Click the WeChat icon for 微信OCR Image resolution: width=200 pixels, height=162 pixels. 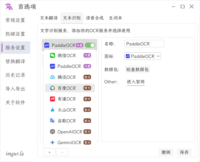click(52, 55)
